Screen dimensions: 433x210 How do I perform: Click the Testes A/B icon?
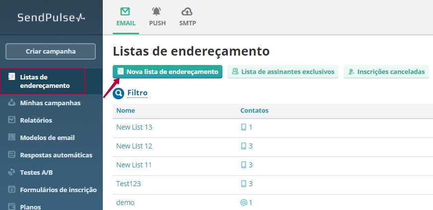pyautogui.click(x=12, y=172)
